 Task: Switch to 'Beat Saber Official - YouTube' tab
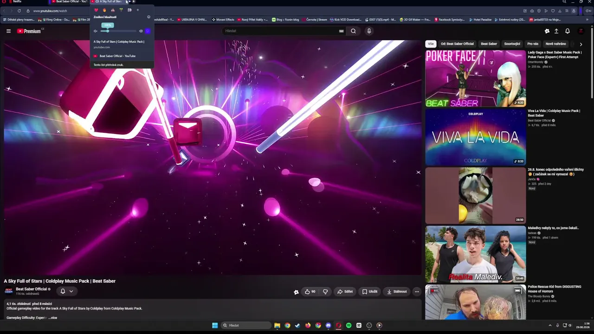point(70,2)
